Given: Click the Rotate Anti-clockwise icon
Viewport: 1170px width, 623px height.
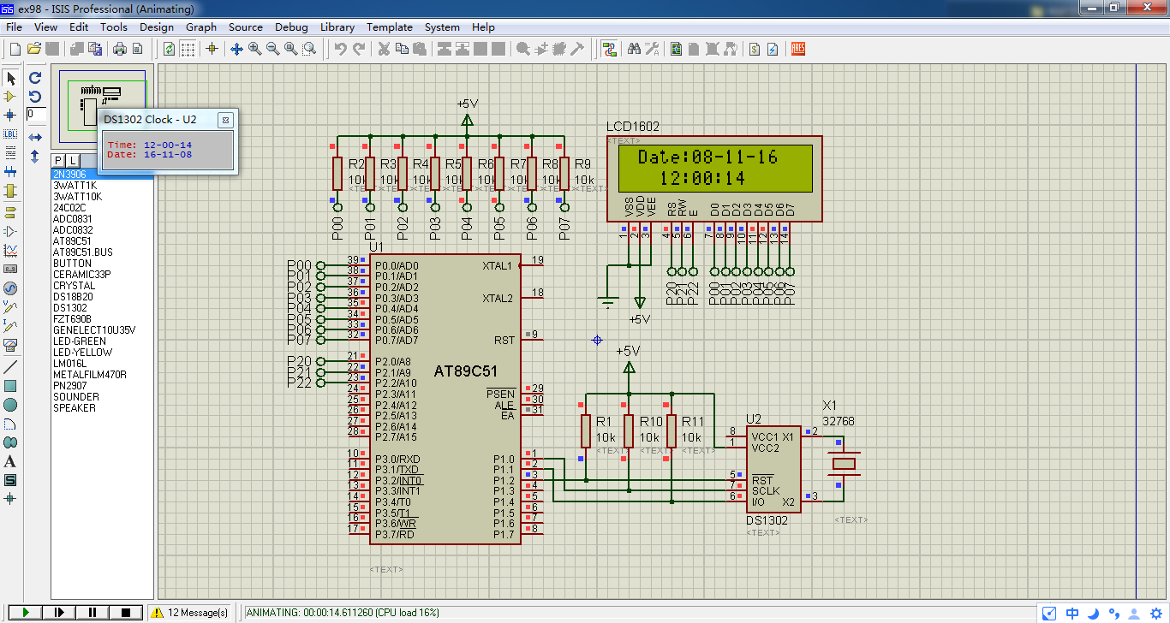Looking at the screenshot, I should (x=35, y=97).
